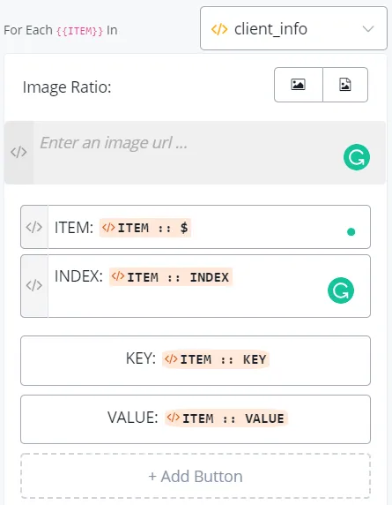Click the orange code icon in client_info dropdown
Screen dimensions: 392x505
219,29
